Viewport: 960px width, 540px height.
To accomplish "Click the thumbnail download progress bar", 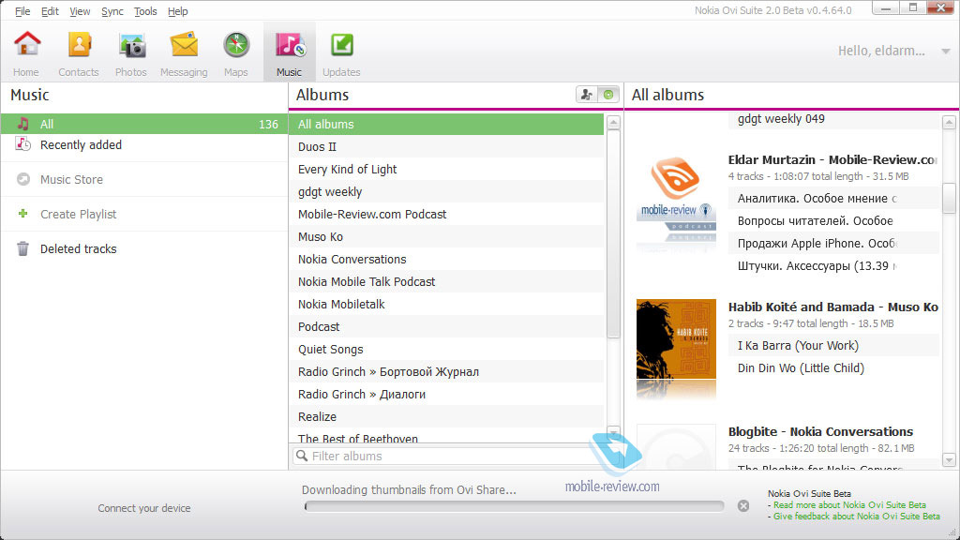I will tap(515, 506).
